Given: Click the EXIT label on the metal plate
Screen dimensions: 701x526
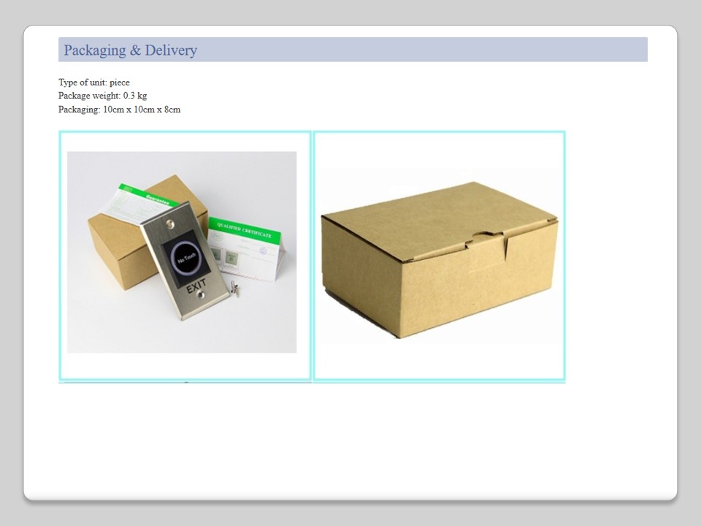Looking at the screenshot, I should coord(196,287).
